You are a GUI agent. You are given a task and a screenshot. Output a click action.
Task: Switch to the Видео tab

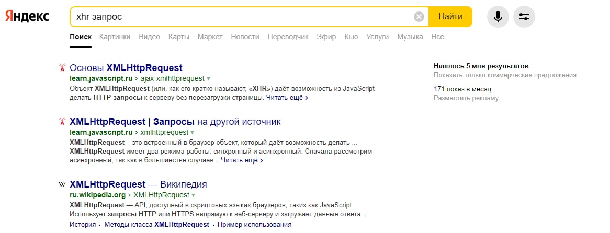(x=150, y=37)
